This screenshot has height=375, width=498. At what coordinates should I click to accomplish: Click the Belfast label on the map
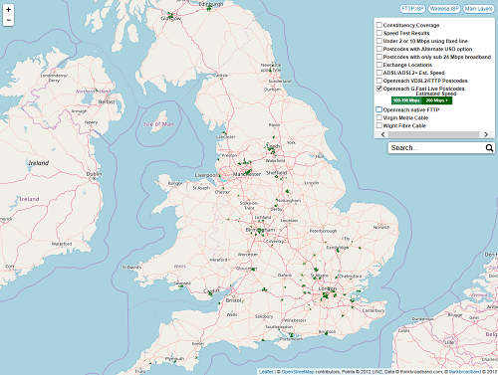(107, 101)
